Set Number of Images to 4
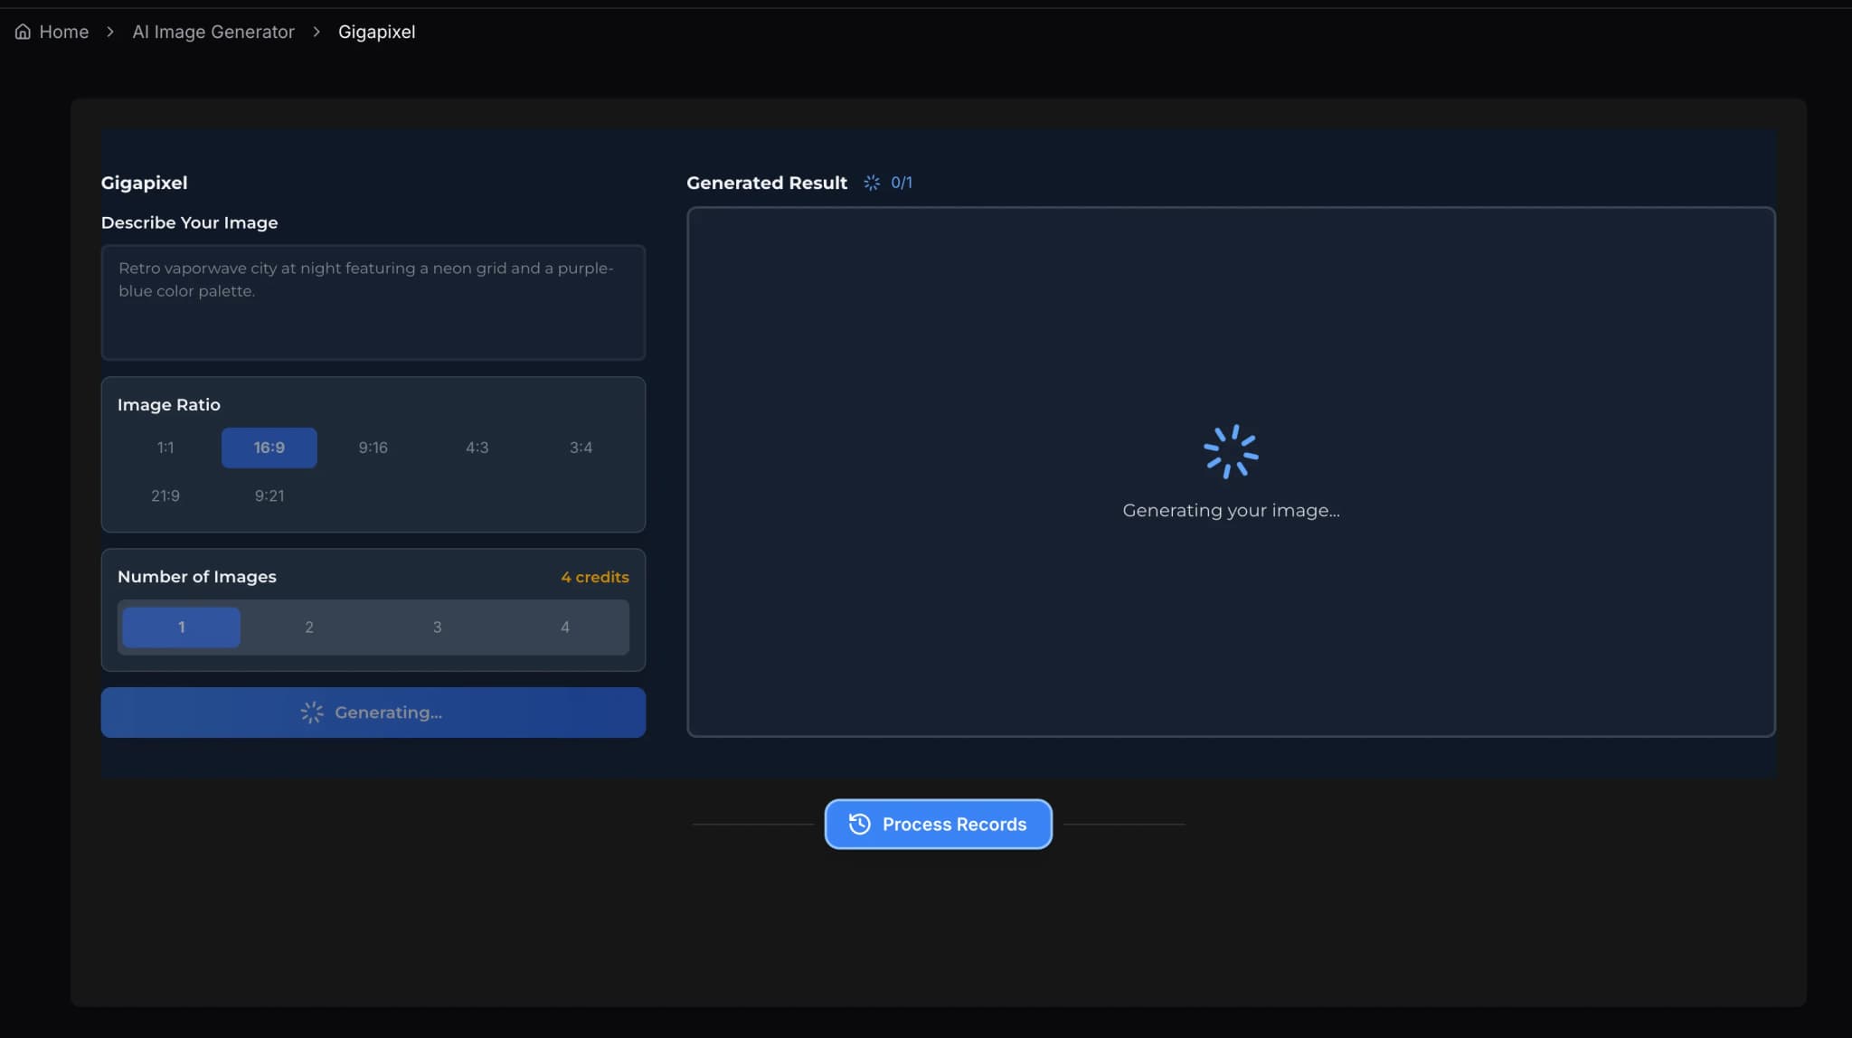 564,627
